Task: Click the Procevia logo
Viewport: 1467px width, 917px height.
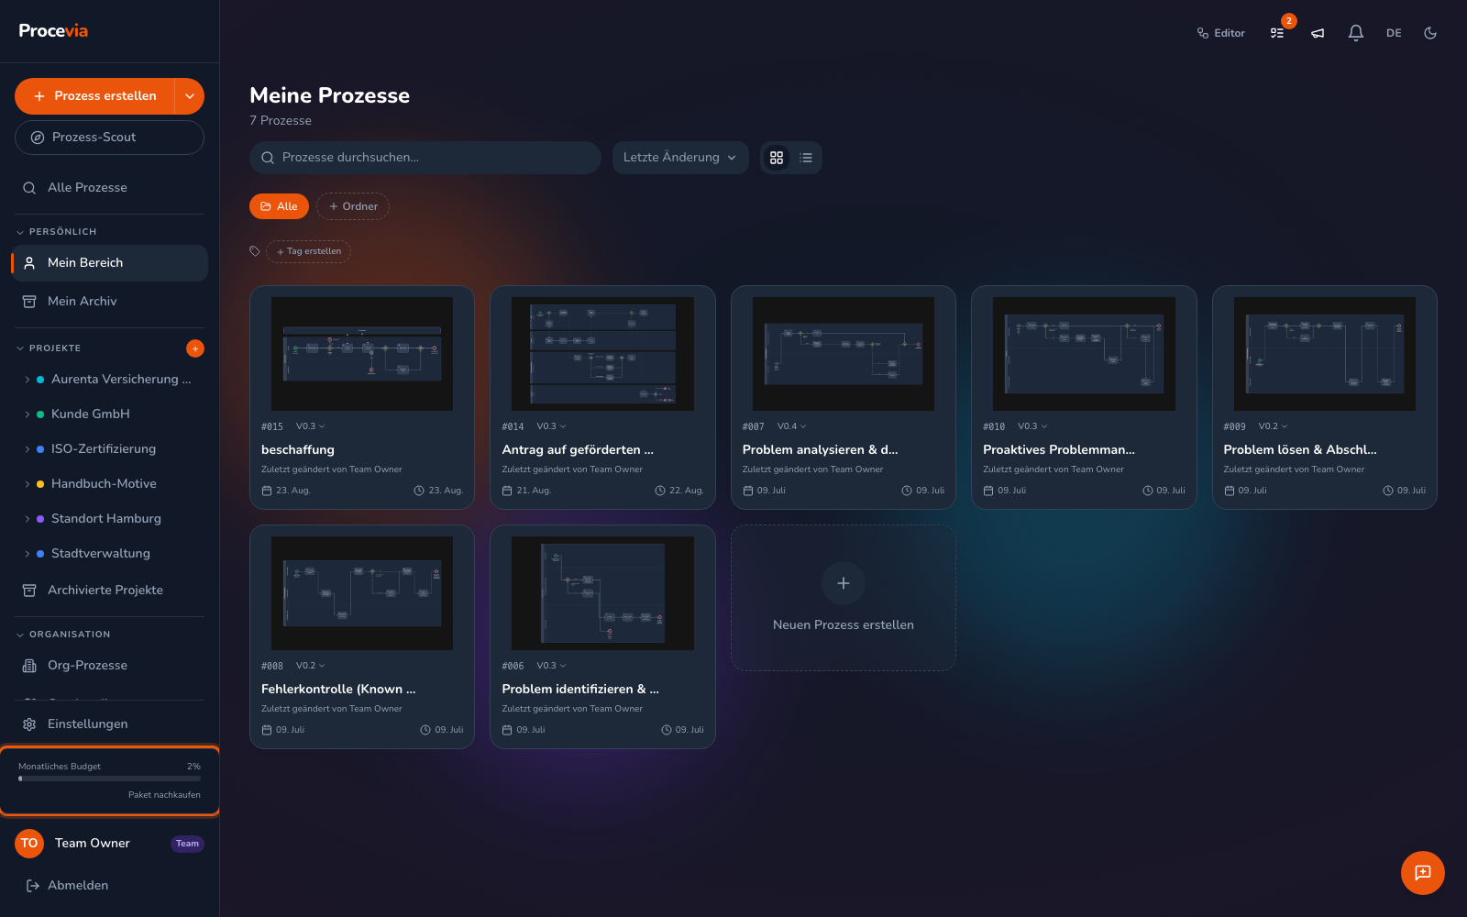Action: pyautogui.click(x=53, y=31)
